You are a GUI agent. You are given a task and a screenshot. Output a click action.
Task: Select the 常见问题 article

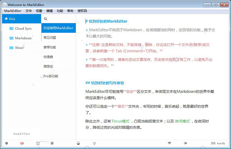pyautogui.click(x=59, y=38)
